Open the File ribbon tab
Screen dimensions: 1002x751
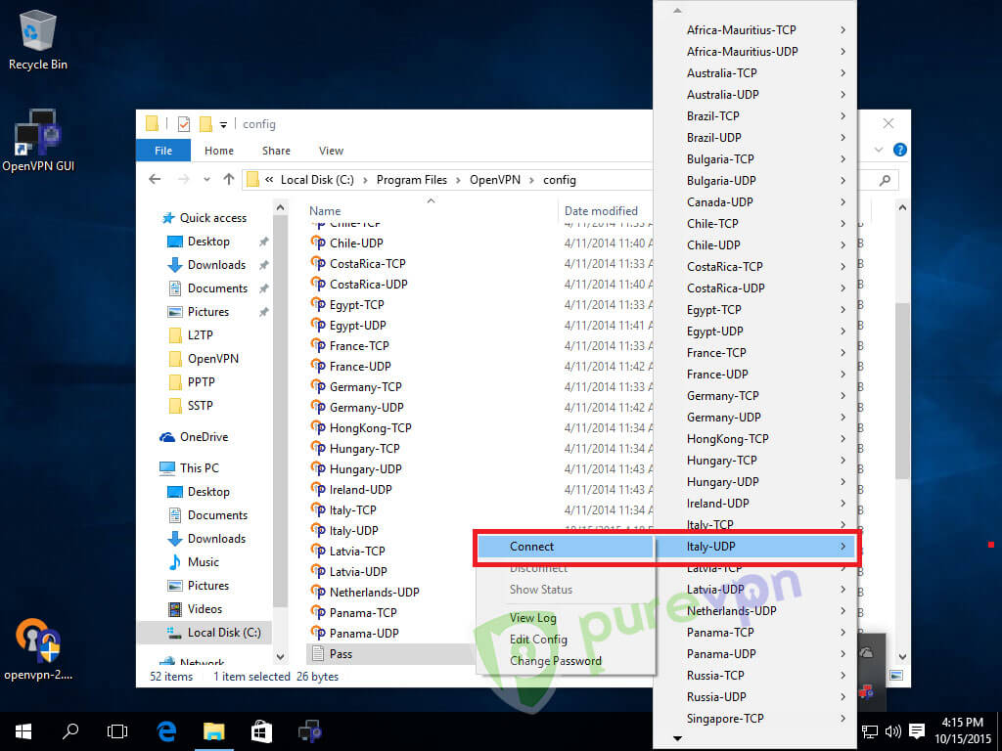(163, 151)
